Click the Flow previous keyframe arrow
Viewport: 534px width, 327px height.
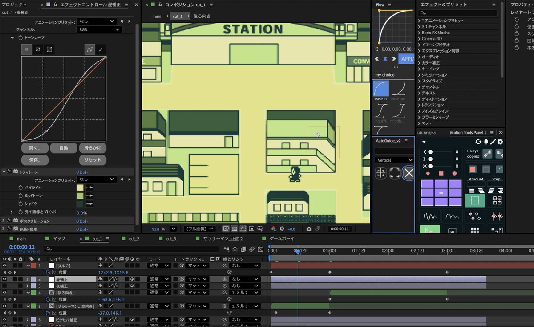tap(376, 59)
